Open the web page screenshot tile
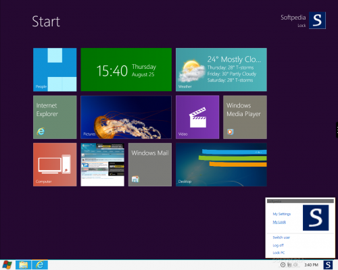Viewport: 338px width, 270px height. (102, 165)
